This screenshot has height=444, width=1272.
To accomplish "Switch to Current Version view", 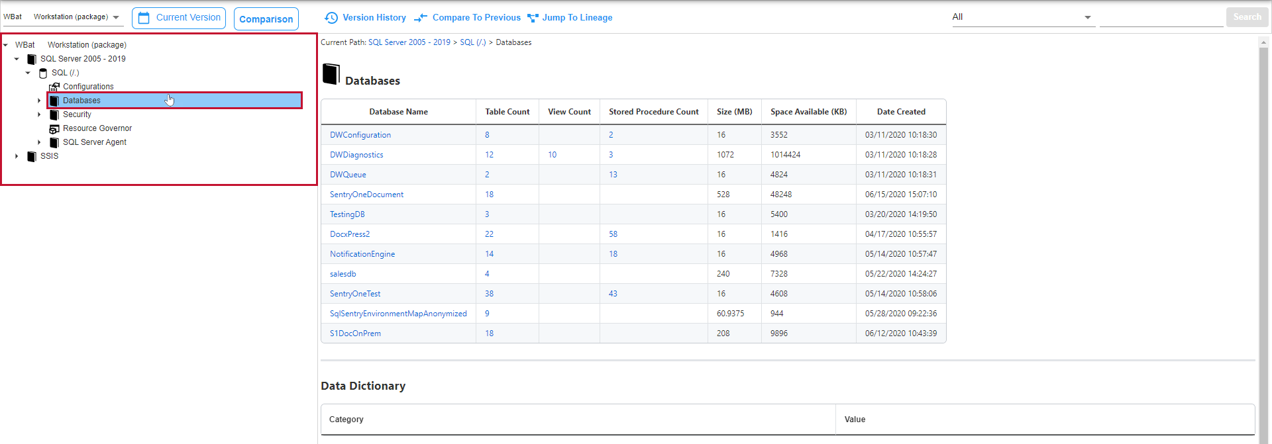I will coord(179,18).
